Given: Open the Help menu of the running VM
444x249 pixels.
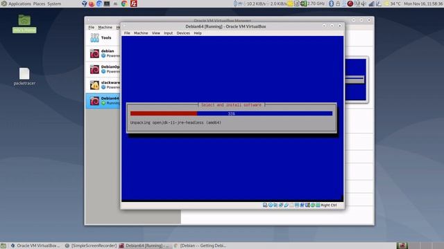Looking at the screenshot, I should [x=198, y=33].
